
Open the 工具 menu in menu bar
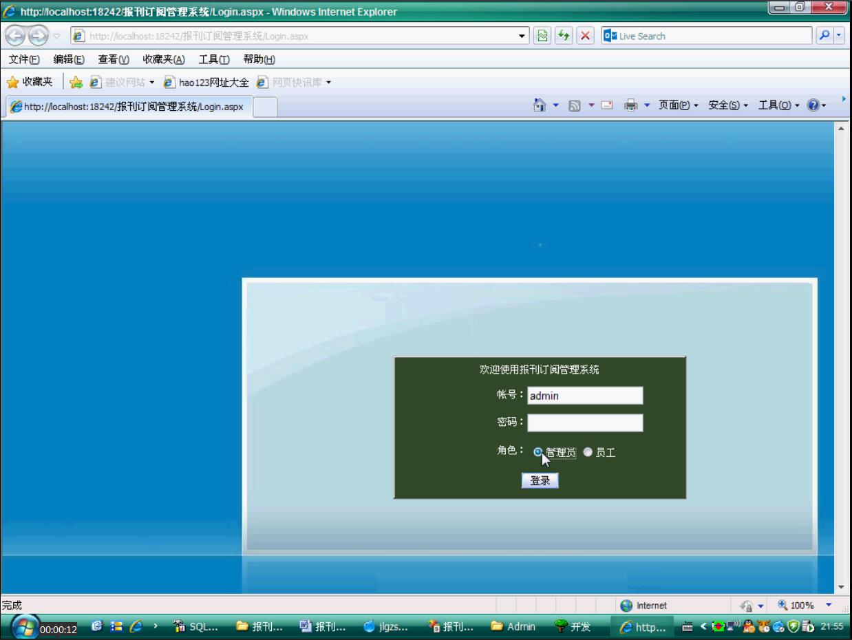214,60
